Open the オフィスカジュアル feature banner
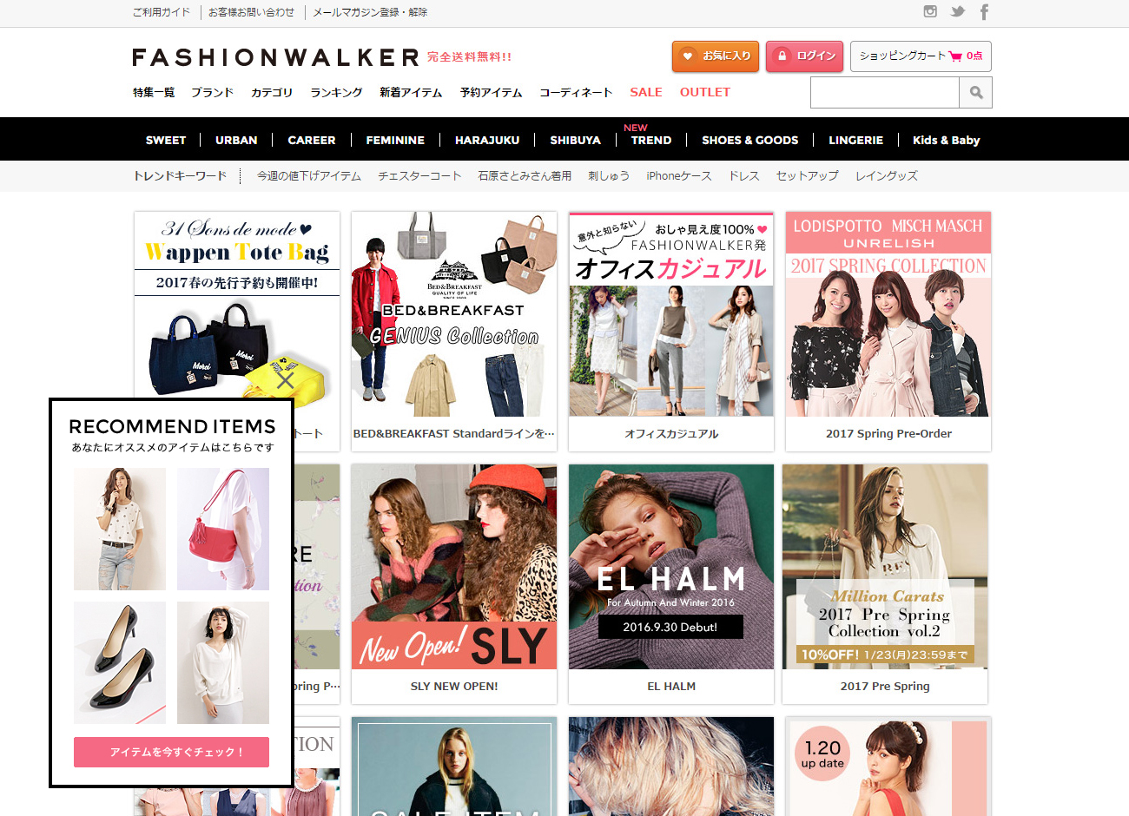 click(x=671, y=314)
